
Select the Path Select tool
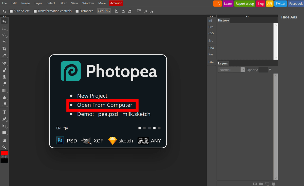(x=4, y=126)
